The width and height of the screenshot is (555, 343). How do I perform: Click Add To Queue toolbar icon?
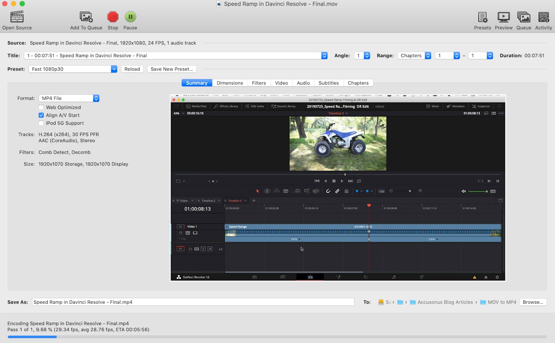pos(86,17)
